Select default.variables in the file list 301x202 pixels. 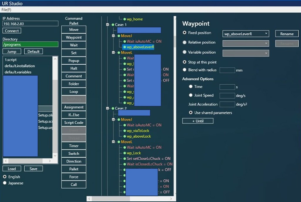coord(18,72)
